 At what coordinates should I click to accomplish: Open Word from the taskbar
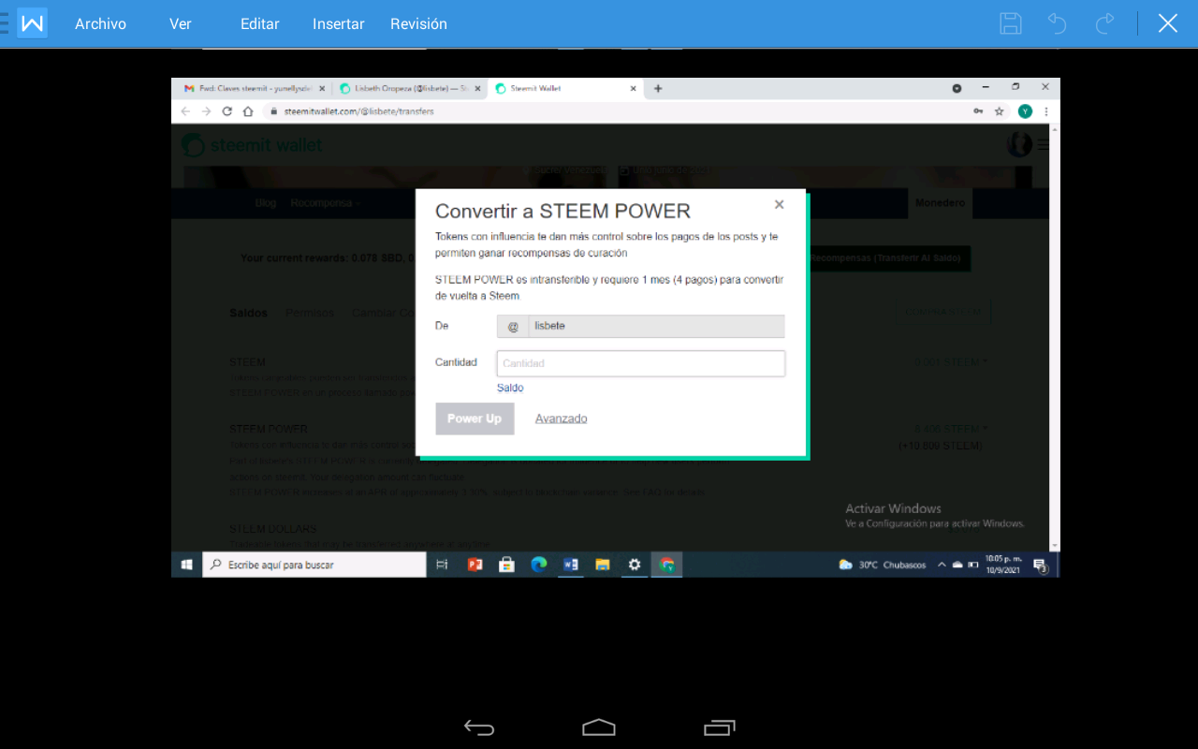point(571,565)
